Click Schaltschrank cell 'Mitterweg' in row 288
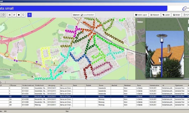The image size is (189, 113). point(41,105)
